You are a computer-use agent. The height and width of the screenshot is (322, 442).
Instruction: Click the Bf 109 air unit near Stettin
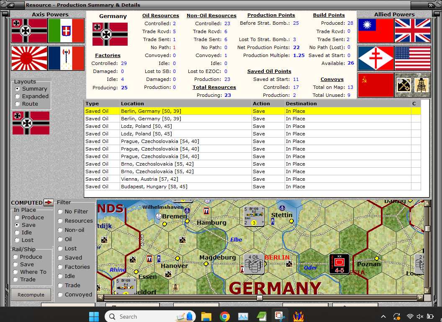coord(254,216)
